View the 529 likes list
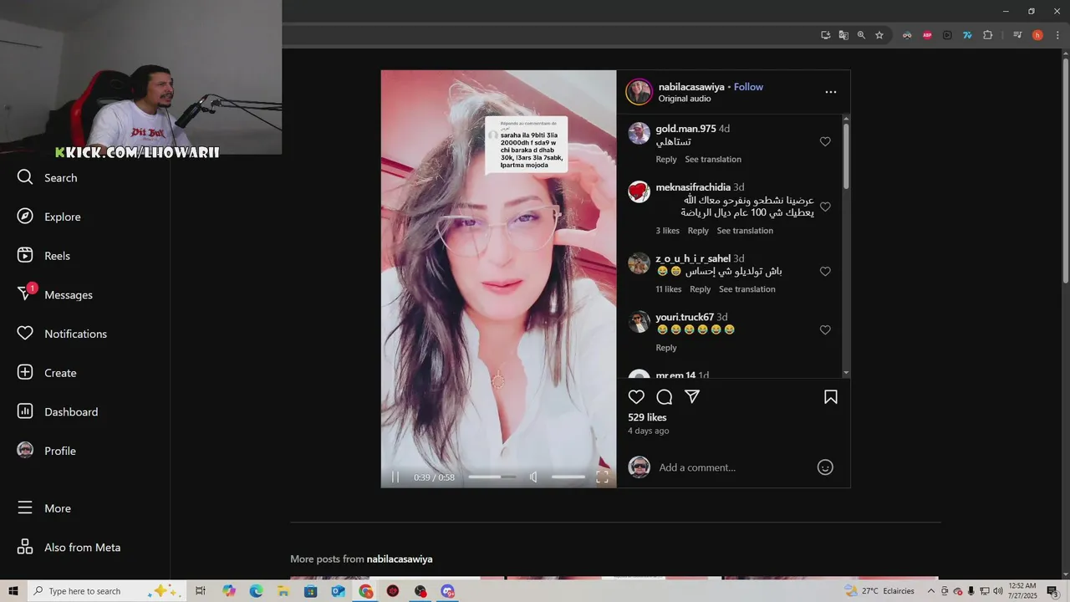 point(647,417)
